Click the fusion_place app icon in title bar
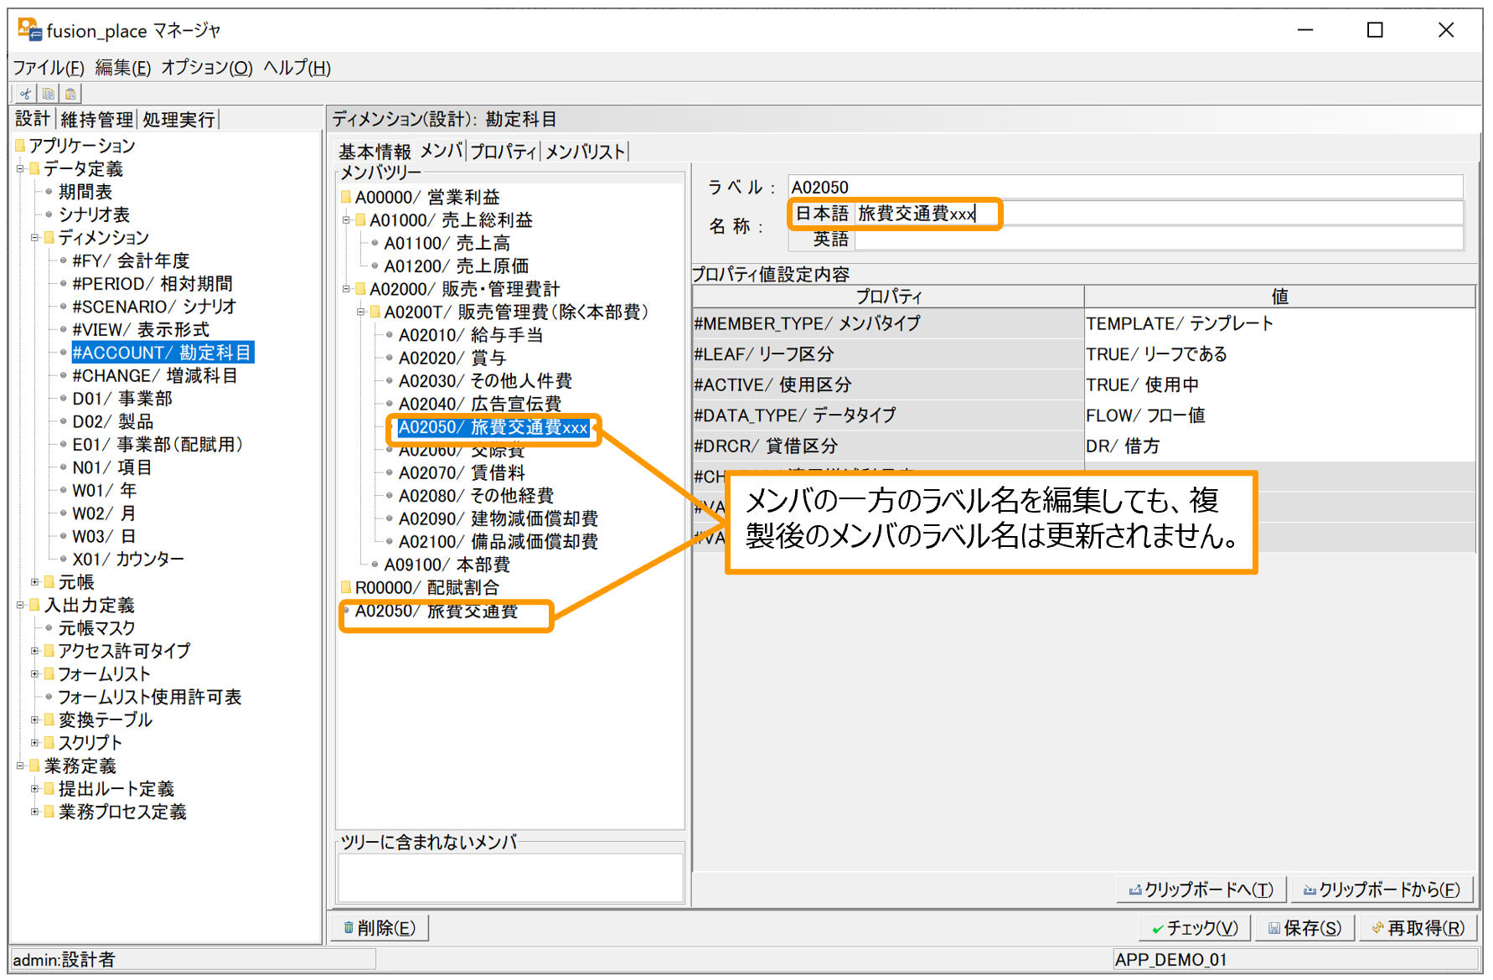Screen dimensions: 1493x980 tap(29, 30)
